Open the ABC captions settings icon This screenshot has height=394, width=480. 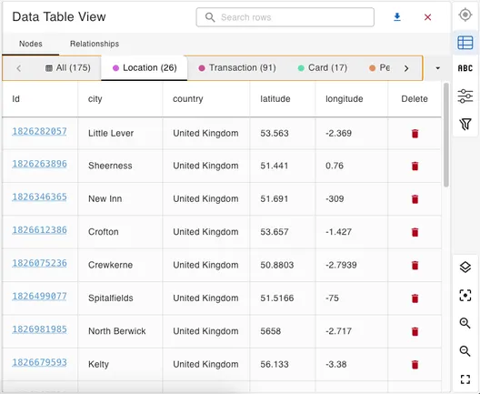click(465, 68)
